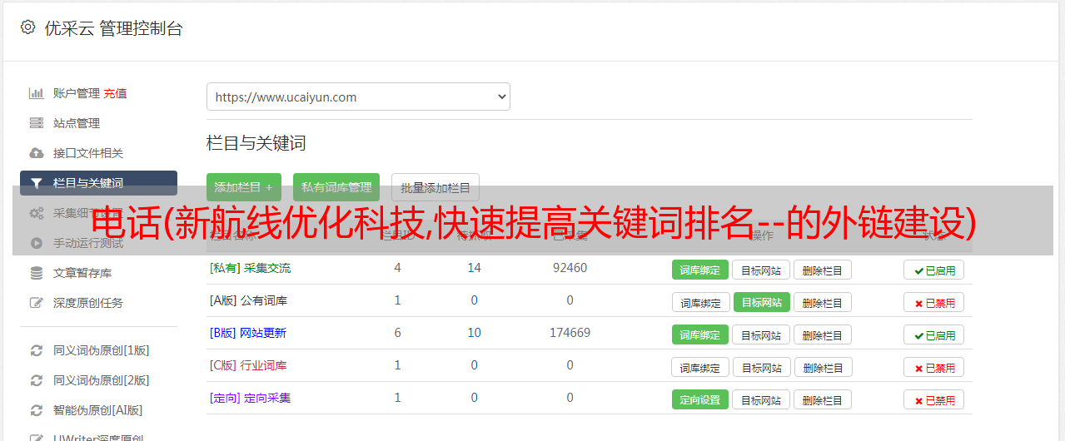Image resolution: width=1065 pixels, height=441 pixels.
Task: Click the cloud upload icon for 接口文件相关
Action: (37, 153)
